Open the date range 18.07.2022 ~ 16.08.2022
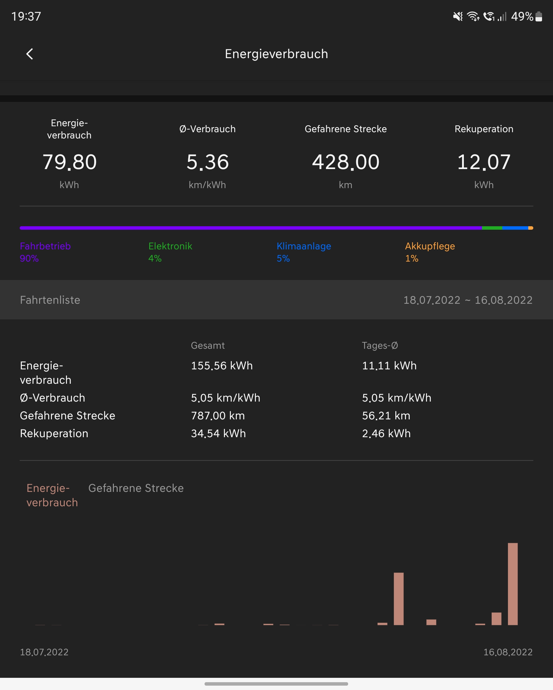The width and height of the screenshot is (553, 690). (x=468, y=300)
